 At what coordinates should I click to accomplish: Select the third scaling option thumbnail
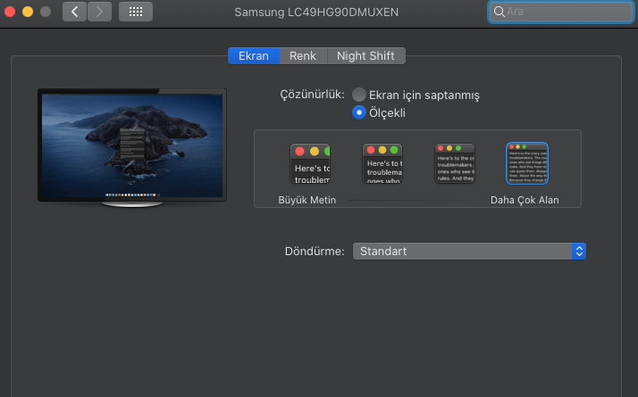click(x=454, y=163)
